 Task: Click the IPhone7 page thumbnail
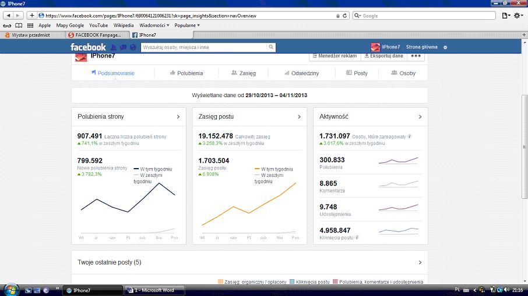click(x=81, y=57)
